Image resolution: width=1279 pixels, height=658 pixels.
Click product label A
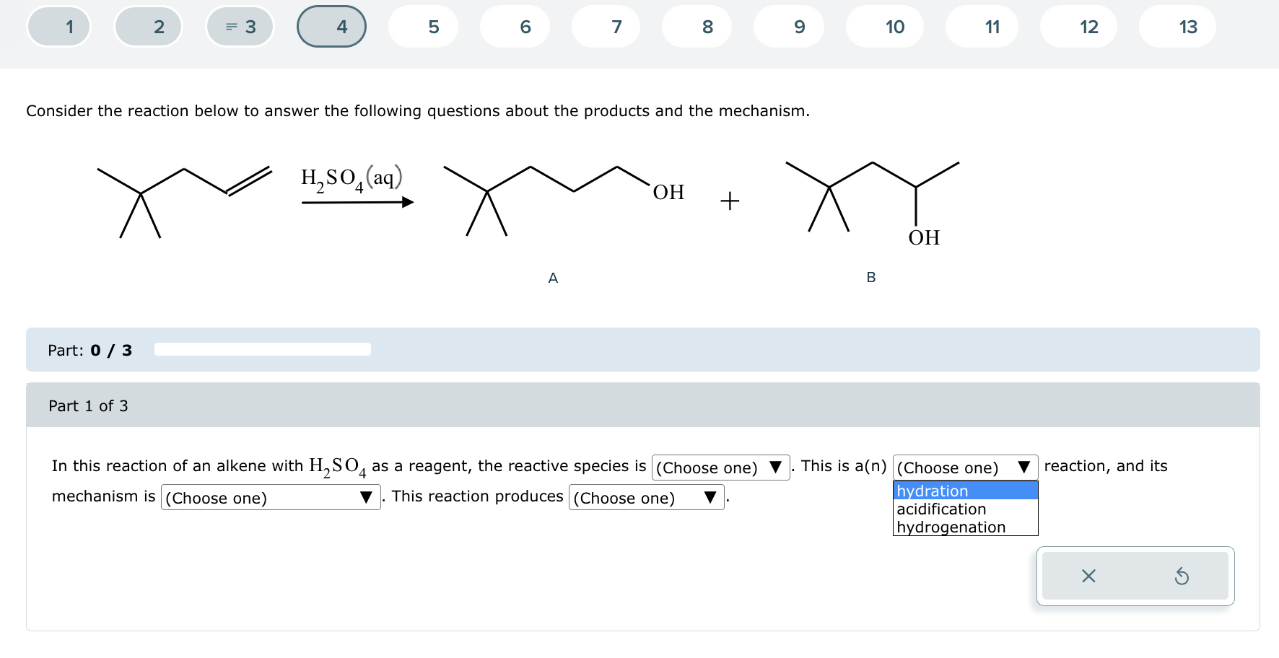tap(553, 278)
